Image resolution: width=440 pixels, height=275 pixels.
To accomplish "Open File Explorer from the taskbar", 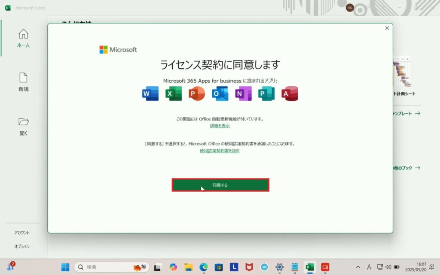I will pyautogui.click(x=188, y=267).
